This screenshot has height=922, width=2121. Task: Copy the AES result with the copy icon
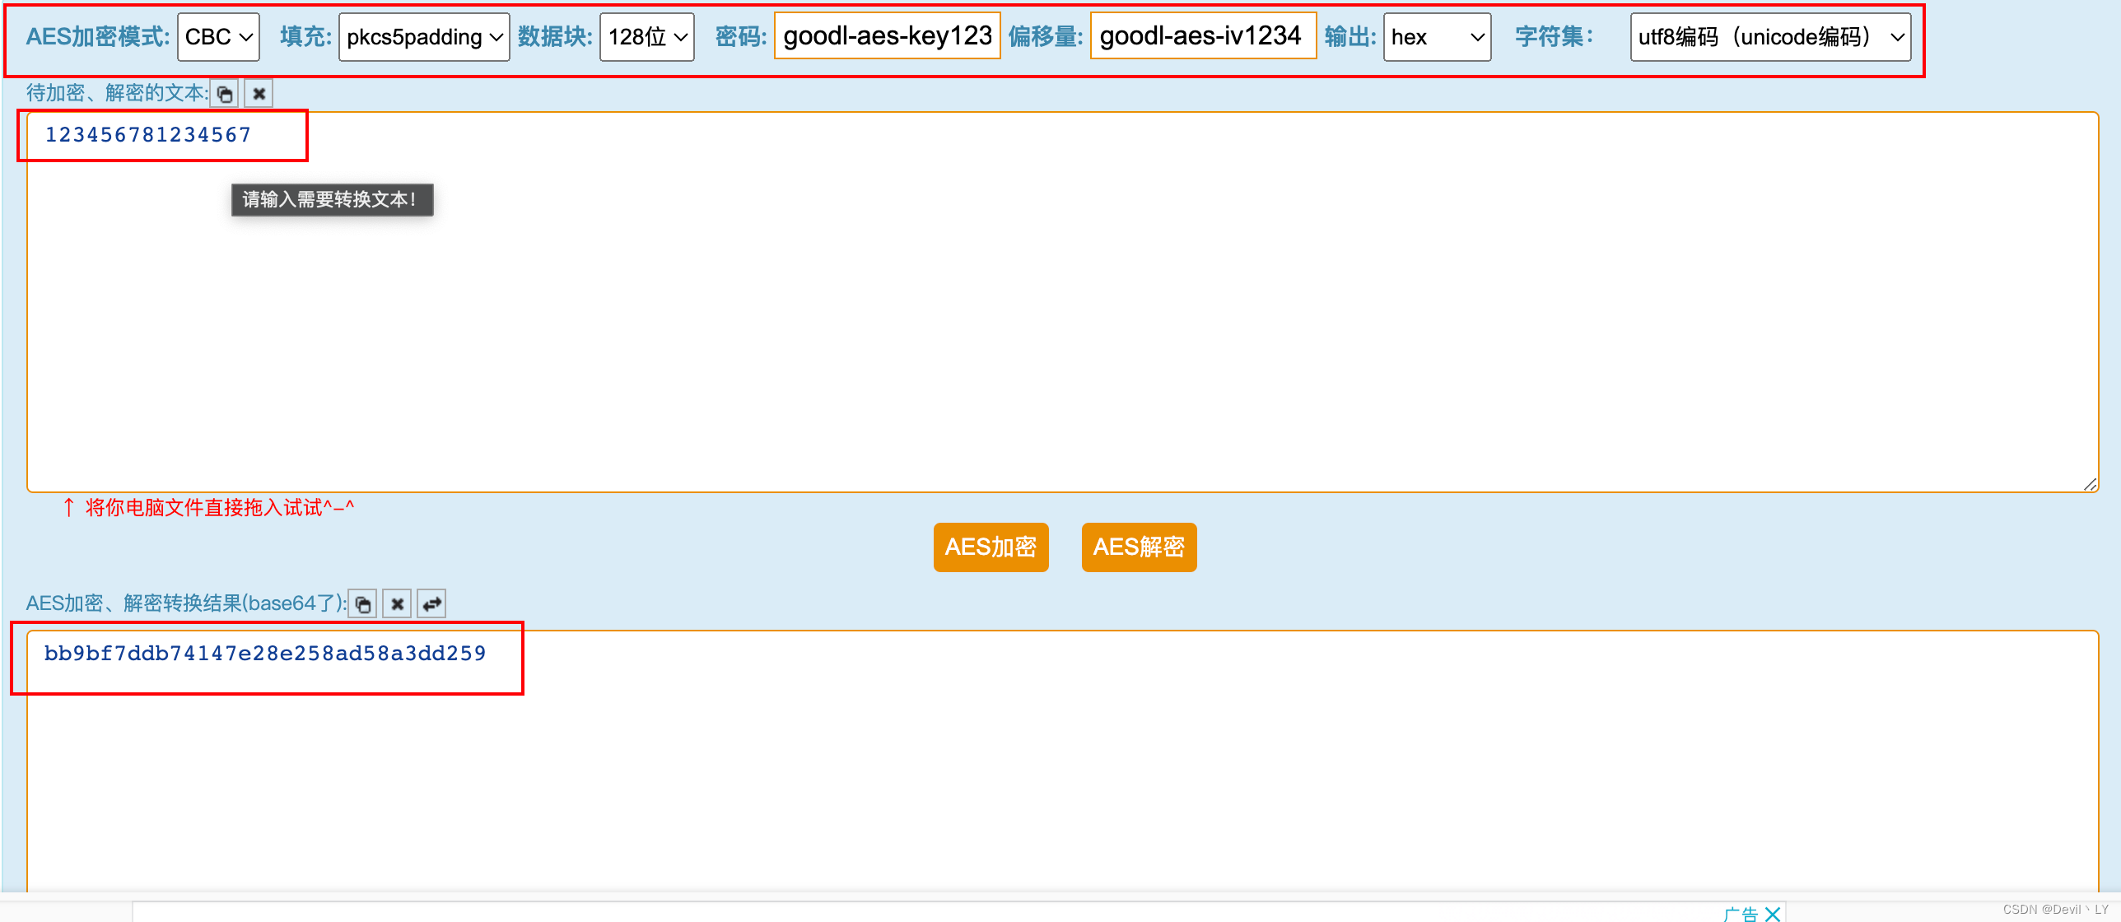tap(362, 604)
